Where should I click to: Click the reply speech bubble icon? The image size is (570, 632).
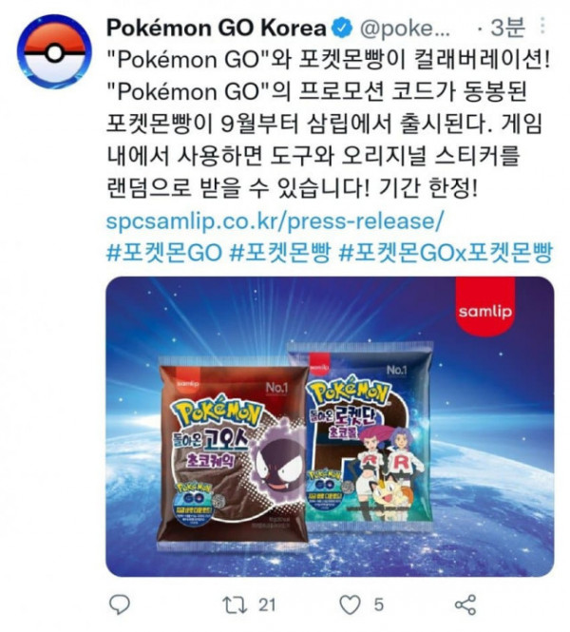[120, 604]
